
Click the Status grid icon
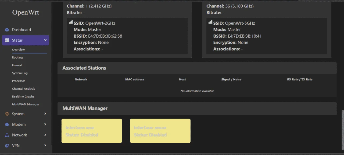[7, 40]
